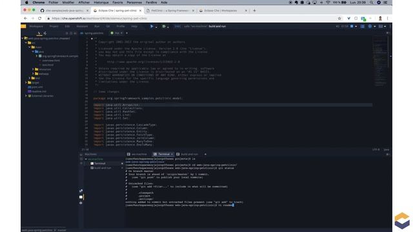This screenshot has width=413, height=232.
Task: Collapse the src folder
Action: tap(26, 43)
